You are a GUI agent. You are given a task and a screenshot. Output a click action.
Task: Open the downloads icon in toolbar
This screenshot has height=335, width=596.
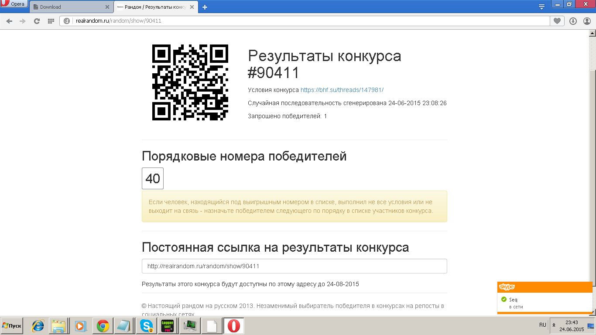(x=573, y=21)
